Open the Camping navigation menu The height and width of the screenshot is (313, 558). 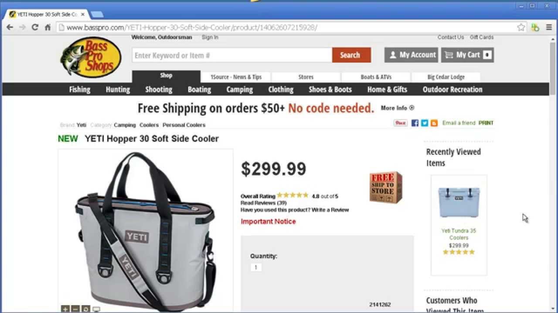239,90
